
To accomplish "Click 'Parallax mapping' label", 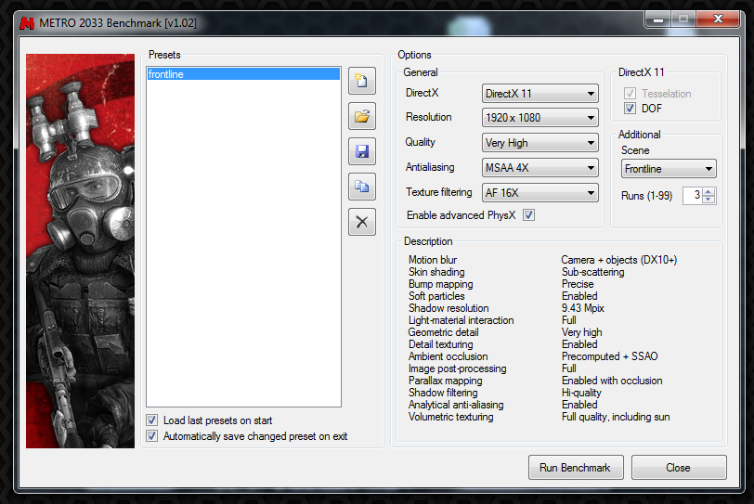I will tap(446, 381).
